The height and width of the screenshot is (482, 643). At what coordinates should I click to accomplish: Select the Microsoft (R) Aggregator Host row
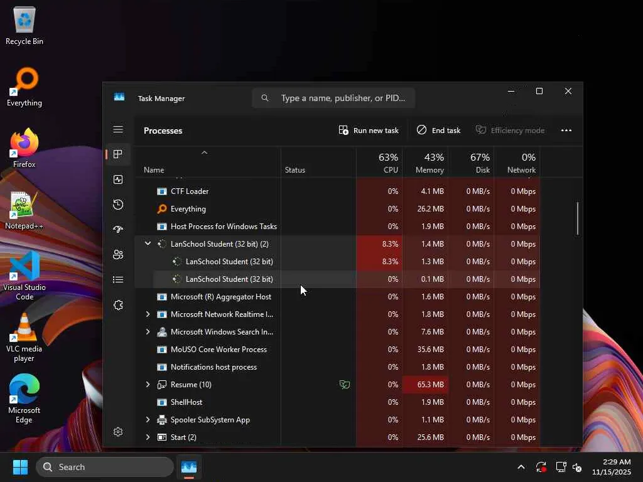[x=337, y=297]
